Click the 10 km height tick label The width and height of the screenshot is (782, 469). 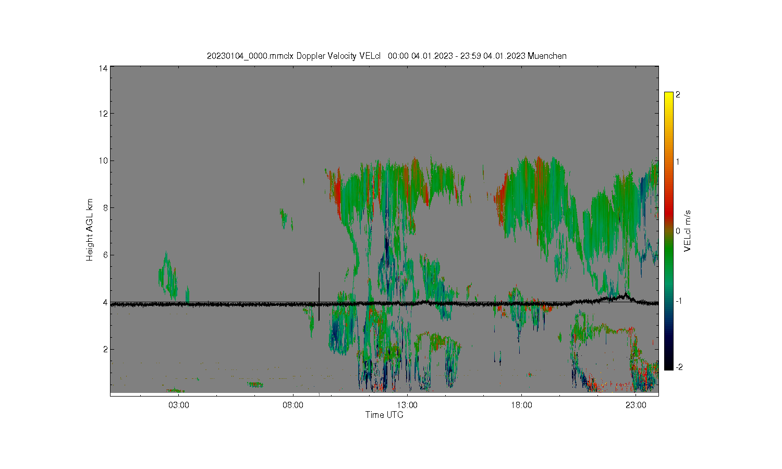click(104, 161)
